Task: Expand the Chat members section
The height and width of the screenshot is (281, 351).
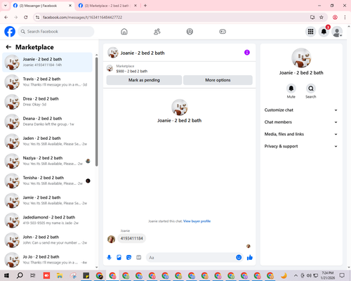Action: coord(301,122)
